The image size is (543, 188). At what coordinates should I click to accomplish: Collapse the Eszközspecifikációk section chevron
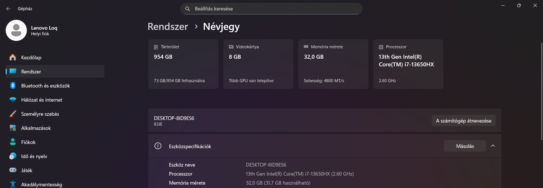coord(493,146)
